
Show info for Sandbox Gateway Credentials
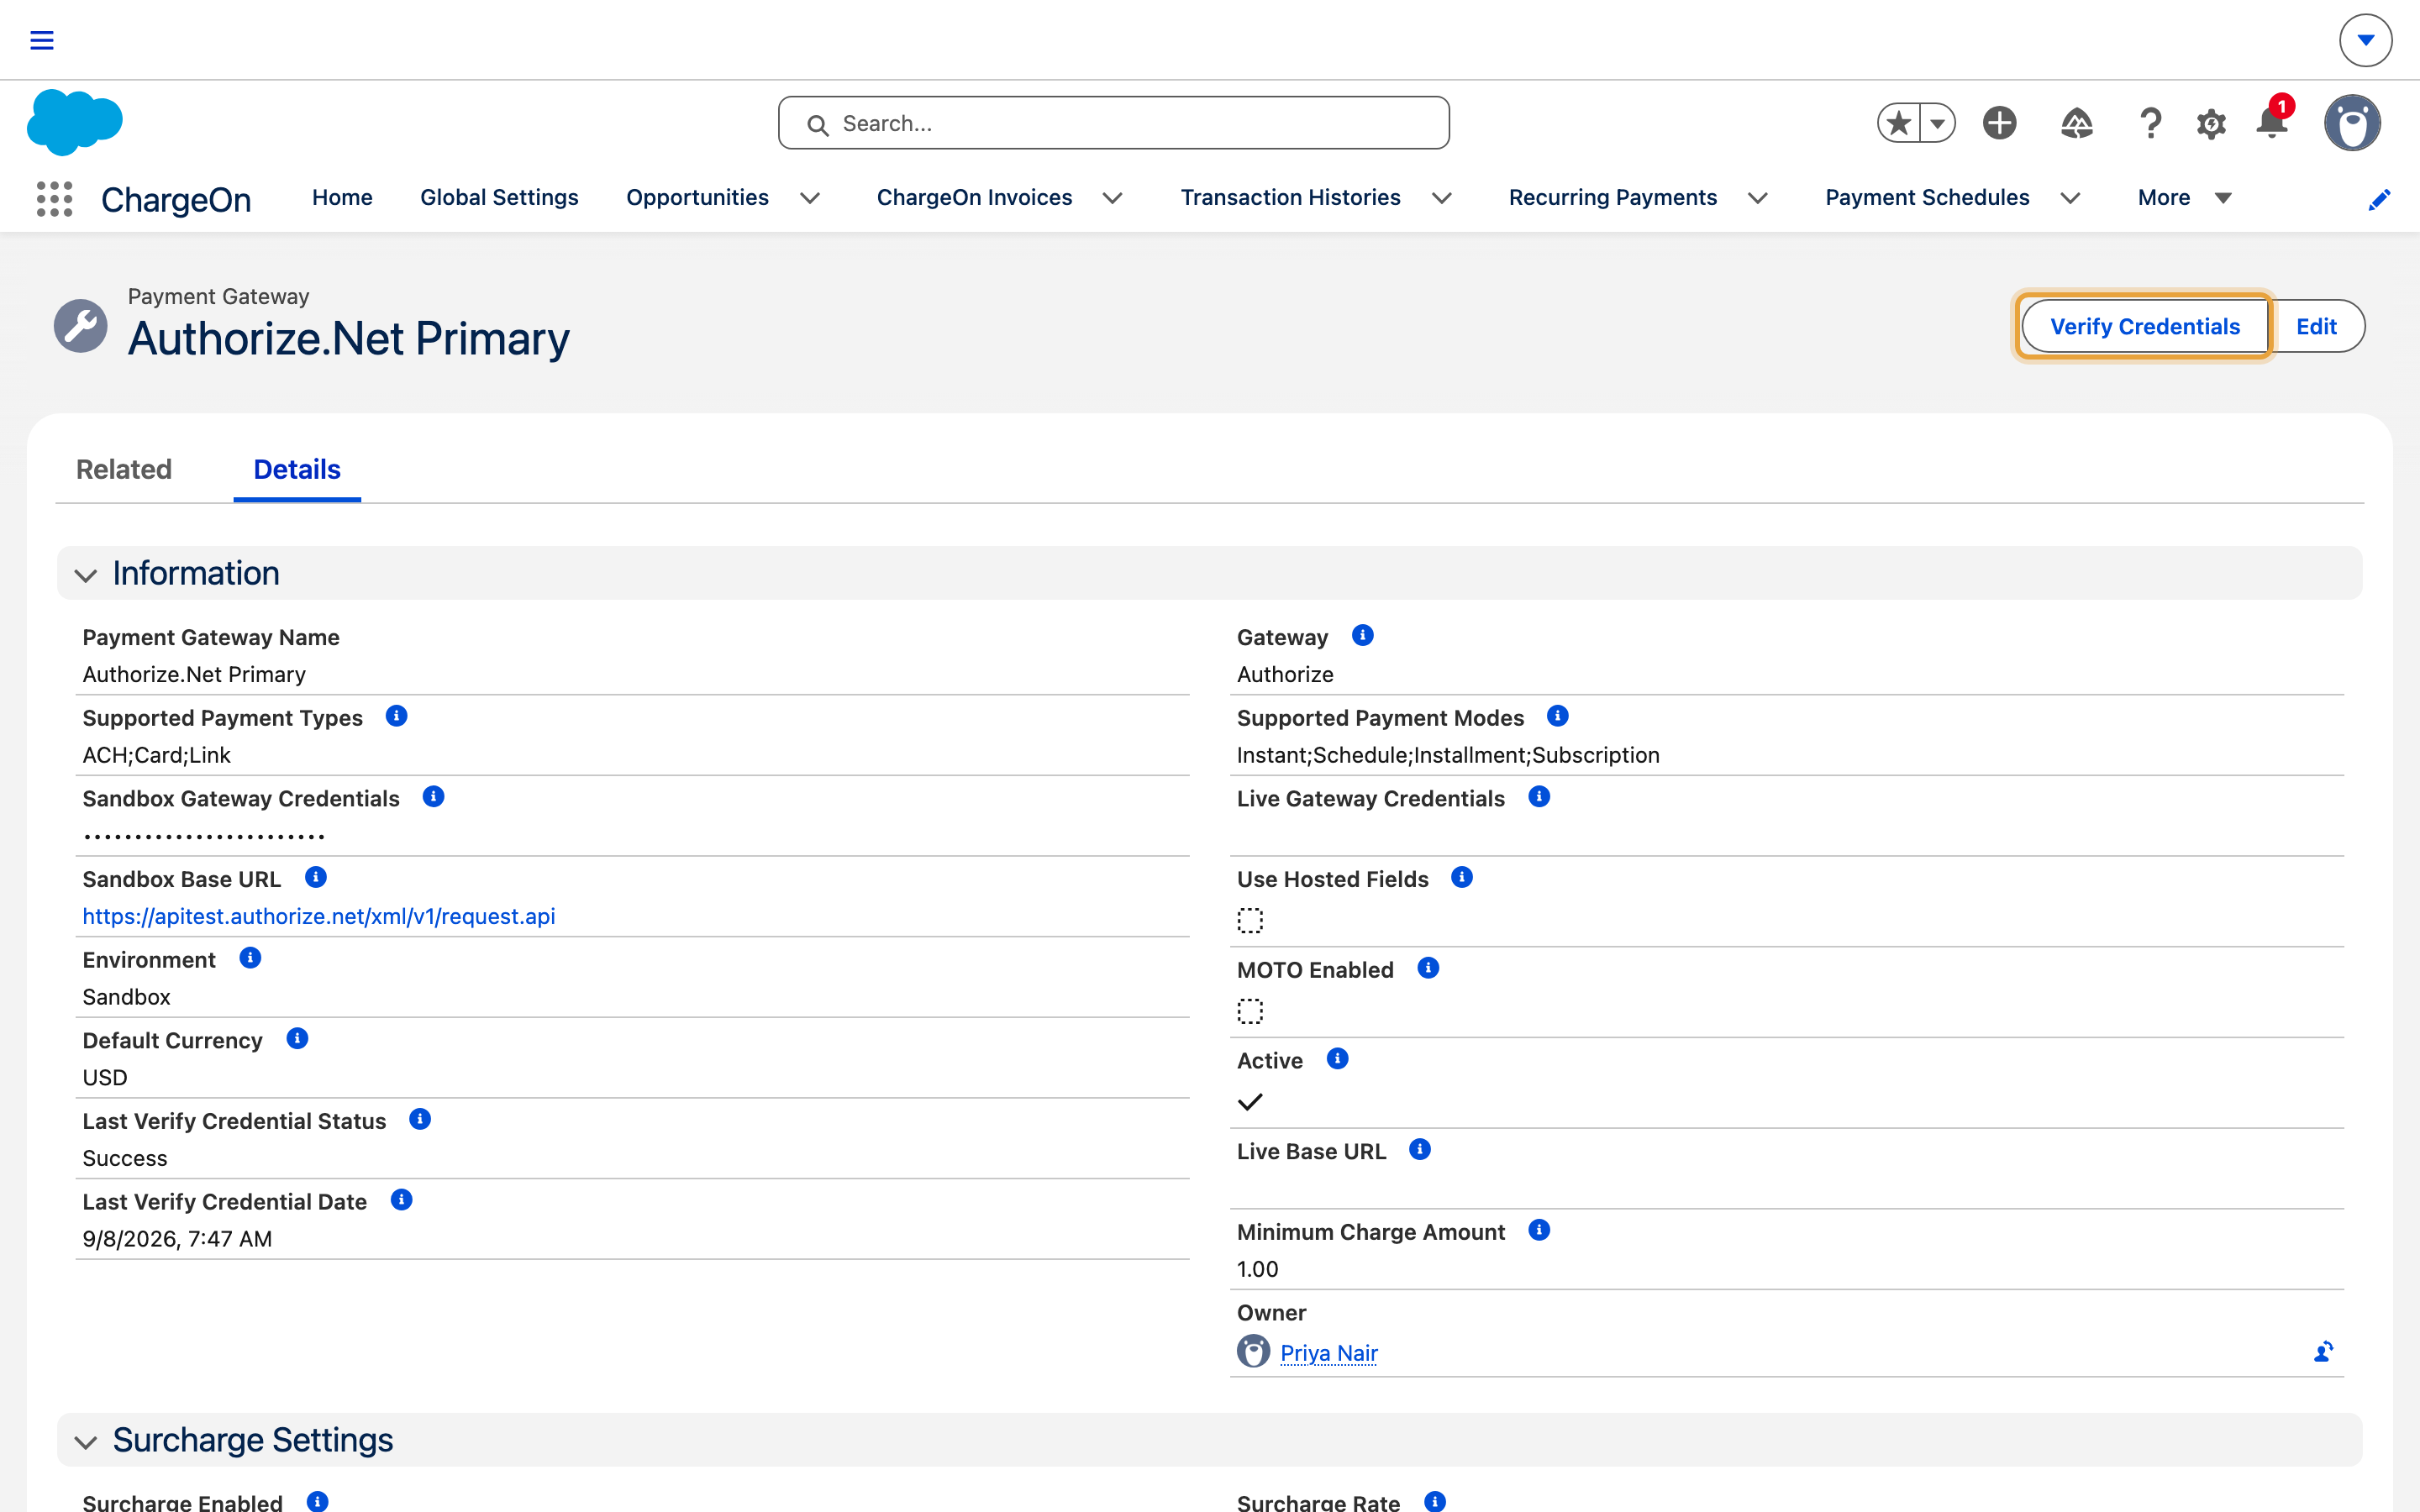(x=433, y=796)
